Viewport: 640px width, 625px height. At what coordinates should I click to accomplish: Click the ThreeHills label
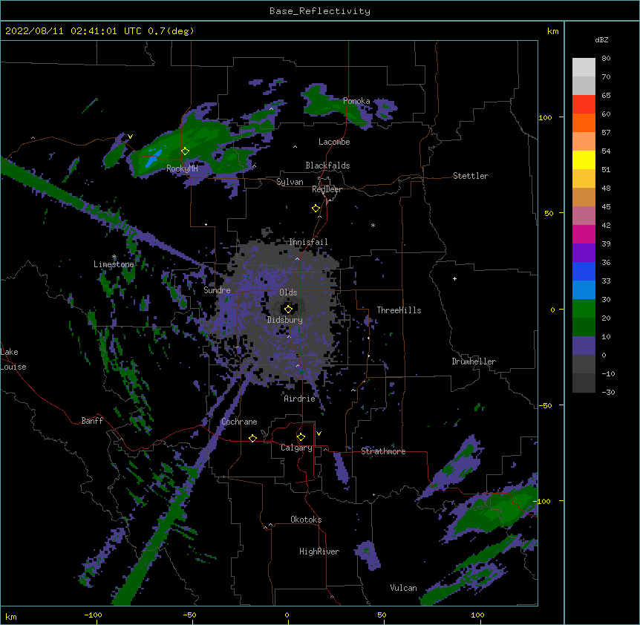tap(399, 310)
